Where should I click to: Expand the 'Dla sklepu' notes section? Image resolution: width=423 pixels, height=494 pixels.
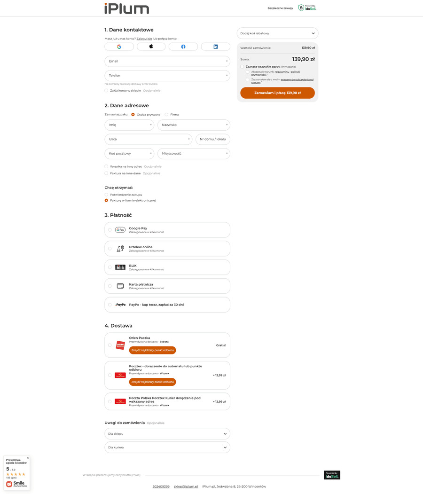tap(167, 433)
